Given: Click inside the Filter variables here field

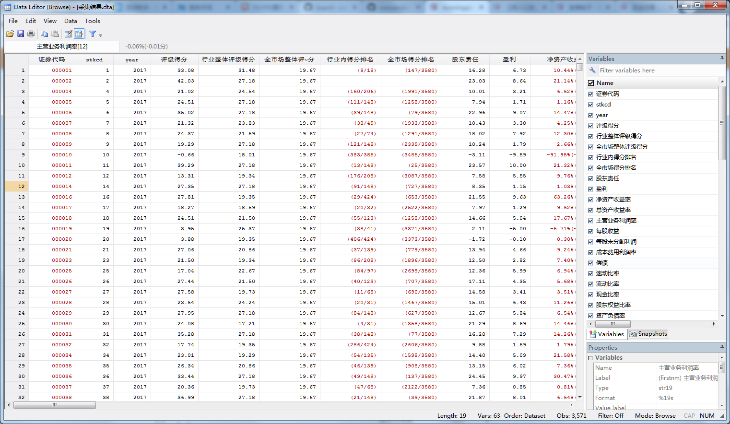Looking at the screenshot, I should 660,70.
